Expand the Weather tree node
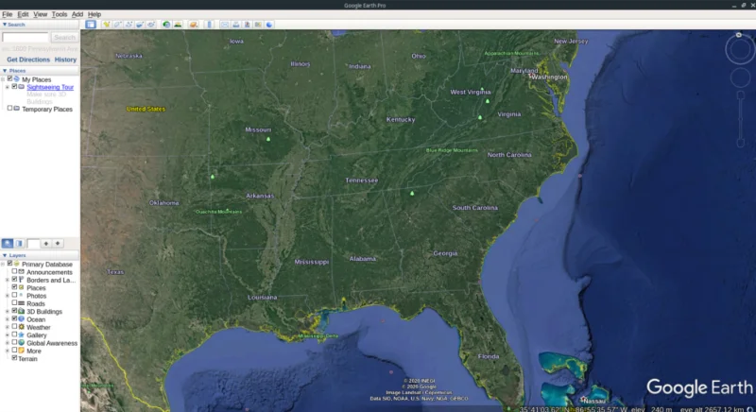Screen dimensions: 756x412 pyautogui.click(x=8, y=327)
